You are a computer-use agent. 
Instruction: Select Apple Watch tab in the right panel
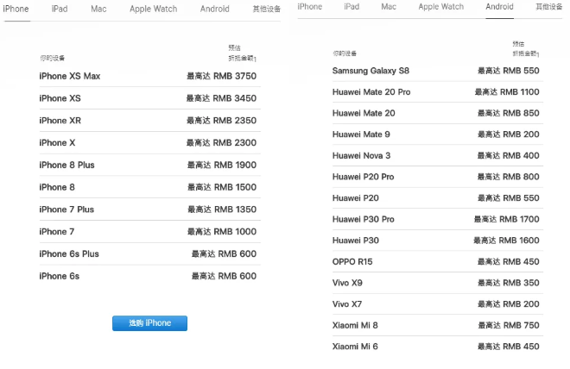441,7
